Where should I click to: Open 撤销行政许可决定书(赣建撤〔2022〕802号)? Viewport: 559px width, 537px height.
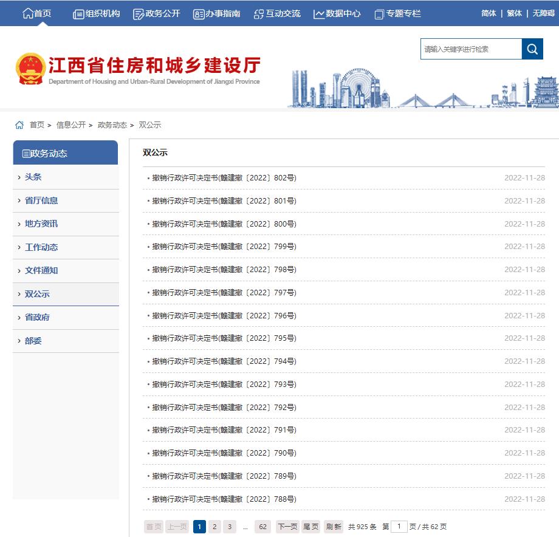(x=224, y=177)
